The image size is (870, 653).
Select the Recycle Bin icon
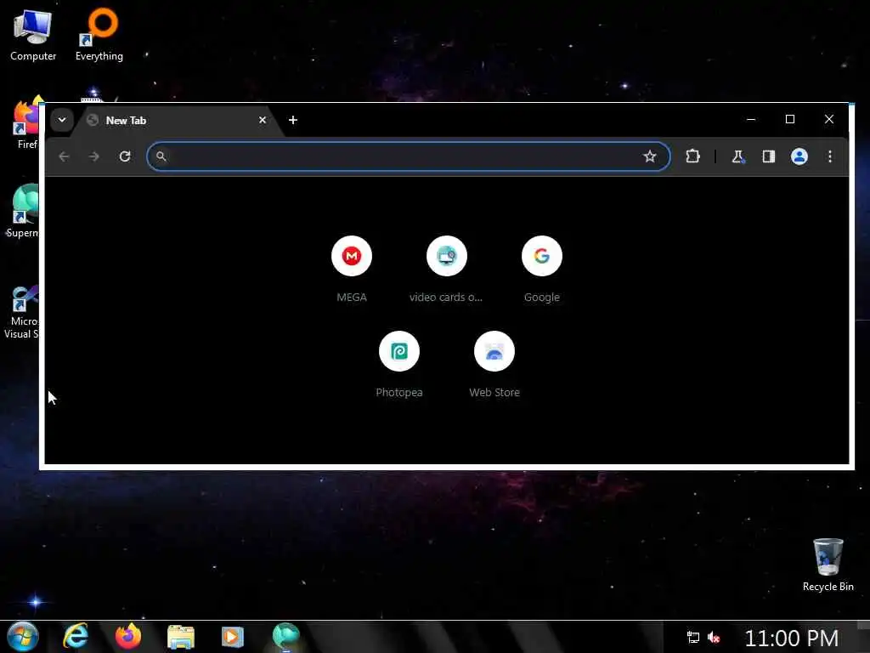tap(828, 565)
